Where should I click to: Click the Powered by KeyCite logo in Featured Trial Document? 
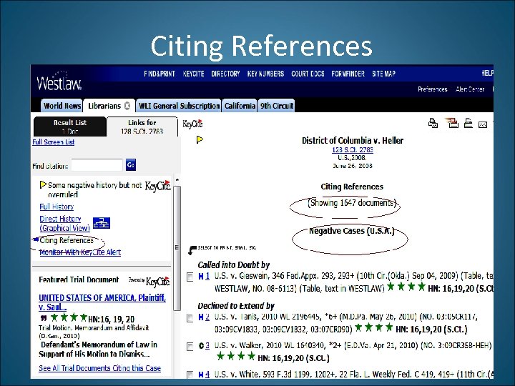click(x=149, y=282)
